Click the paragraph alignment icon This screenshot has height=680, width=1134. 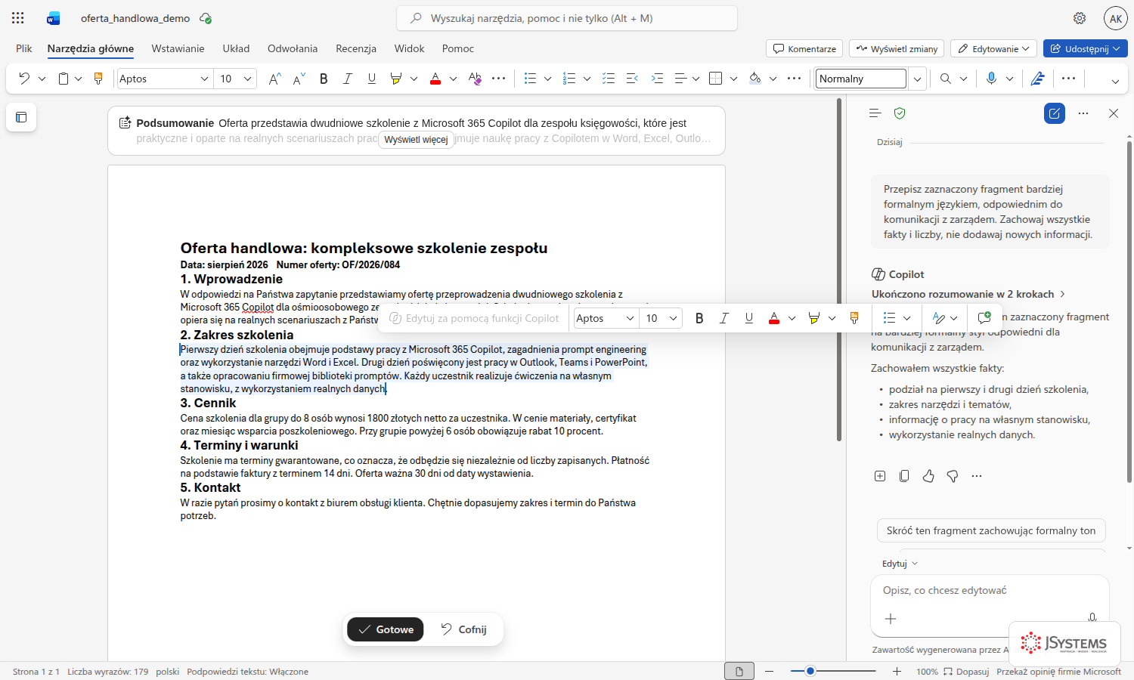click(680, 79)
